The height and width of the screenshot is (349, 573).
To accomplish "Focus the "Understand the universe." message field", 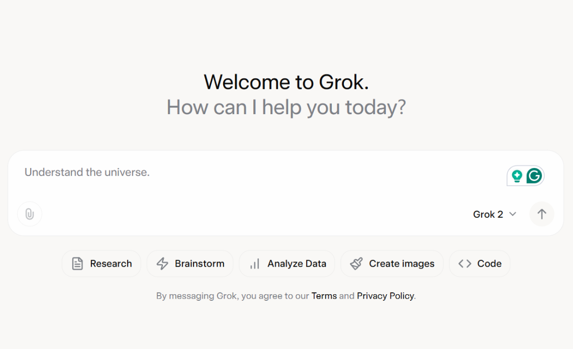I will 251,172.
